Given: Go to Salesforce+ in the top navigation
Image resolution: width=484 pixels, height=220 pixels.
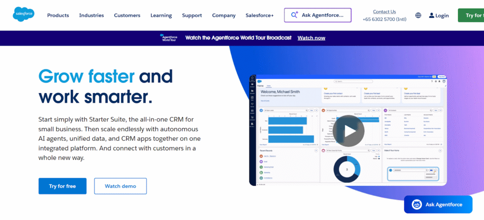Looking at the screenshot, I should tap(259, 16).
